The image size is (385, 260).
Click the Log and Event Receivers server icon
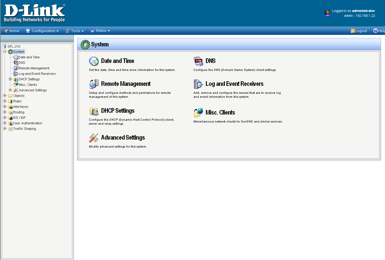tap(198, 84)
